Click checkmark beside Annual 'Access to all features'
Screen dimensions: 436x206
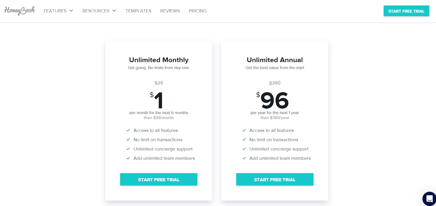[x=244, y=130]
